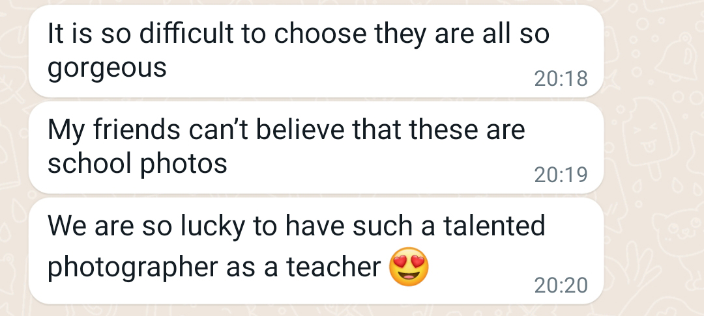Click the 20:18 timestamp
The height and width of the screenshot is (316, 704).
561,79
